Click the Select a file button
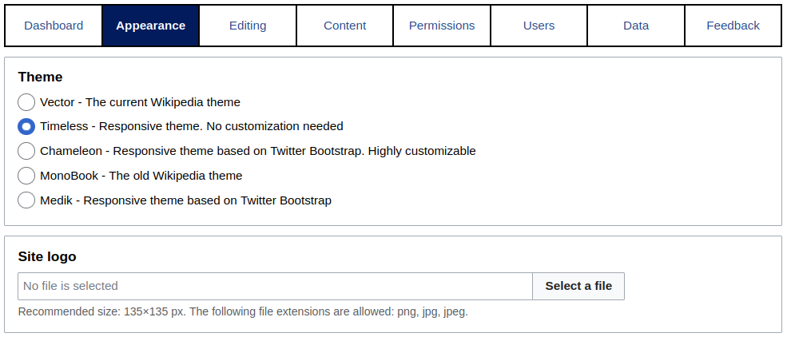 tap(578, 287)
